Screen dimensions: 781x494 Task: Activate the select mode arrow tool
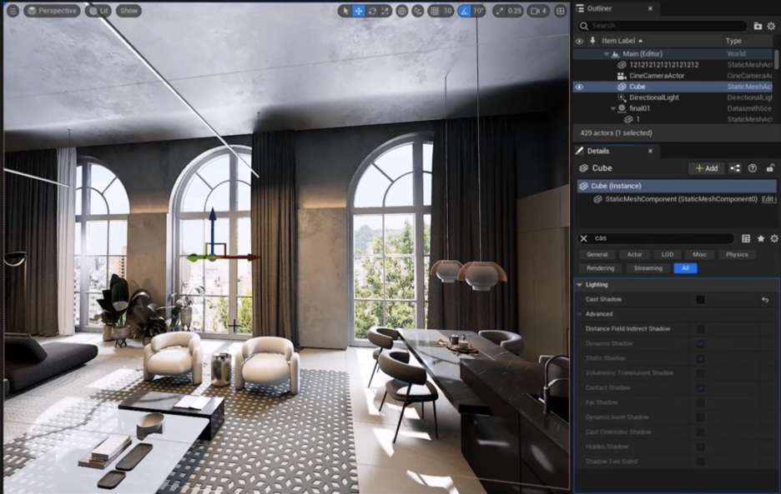(x=345, y=11)
